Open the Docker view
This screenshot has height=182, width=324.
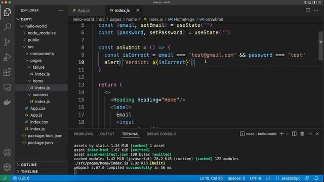coord(7,102)
